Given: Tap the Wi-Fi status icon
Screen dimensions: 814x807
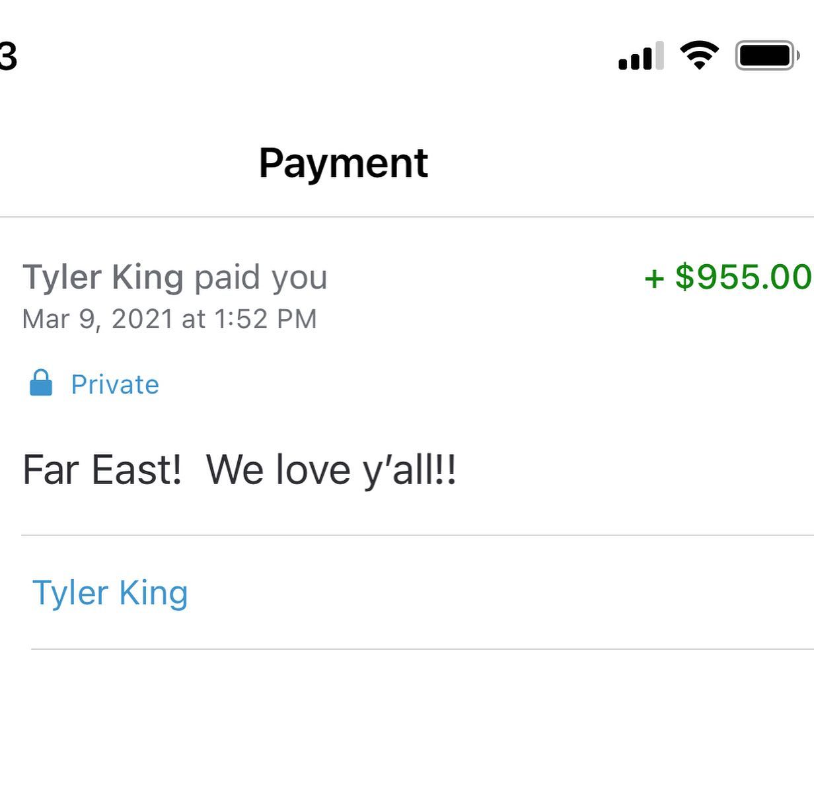Looking at the screenshot, I should coord(700,55).
